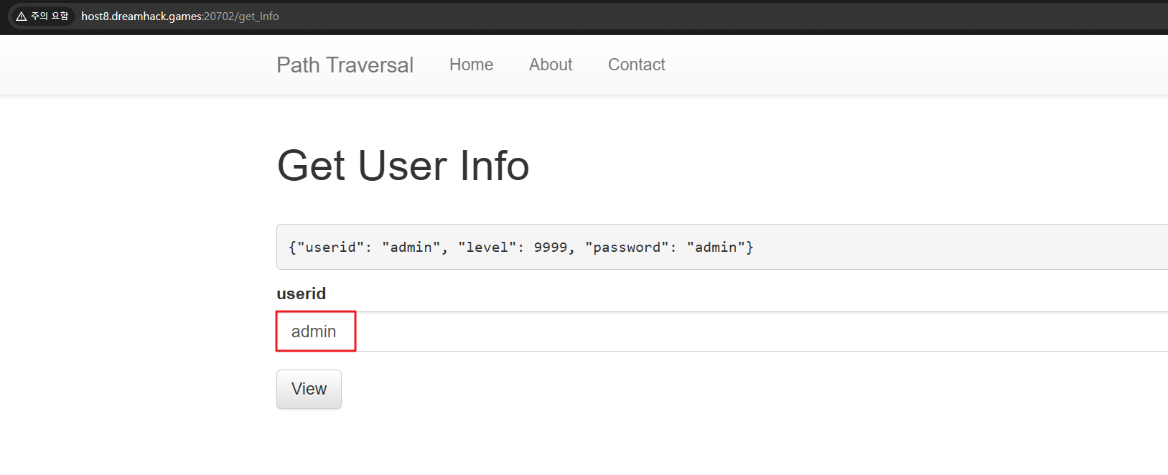1168x475 pixels.
Task: Click the 9999 level value in output
Action: tap(551, 248)
